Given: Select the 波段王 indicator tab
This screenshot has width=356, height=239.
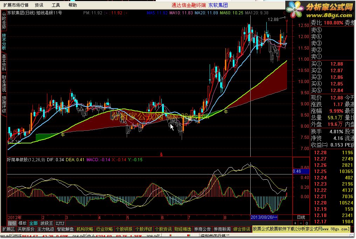Looking at the screenshot, I should click(47, 223).
